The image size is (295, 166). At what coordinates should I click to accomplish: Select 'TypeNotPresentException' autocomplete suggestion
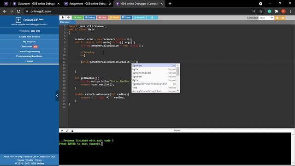click(x=154, y=84)
